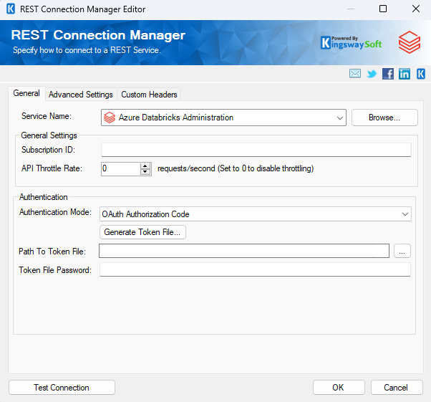This screenshot has width=431, height=402.
Task: Open the LinkedIn icon
Action: coord(405,74)
